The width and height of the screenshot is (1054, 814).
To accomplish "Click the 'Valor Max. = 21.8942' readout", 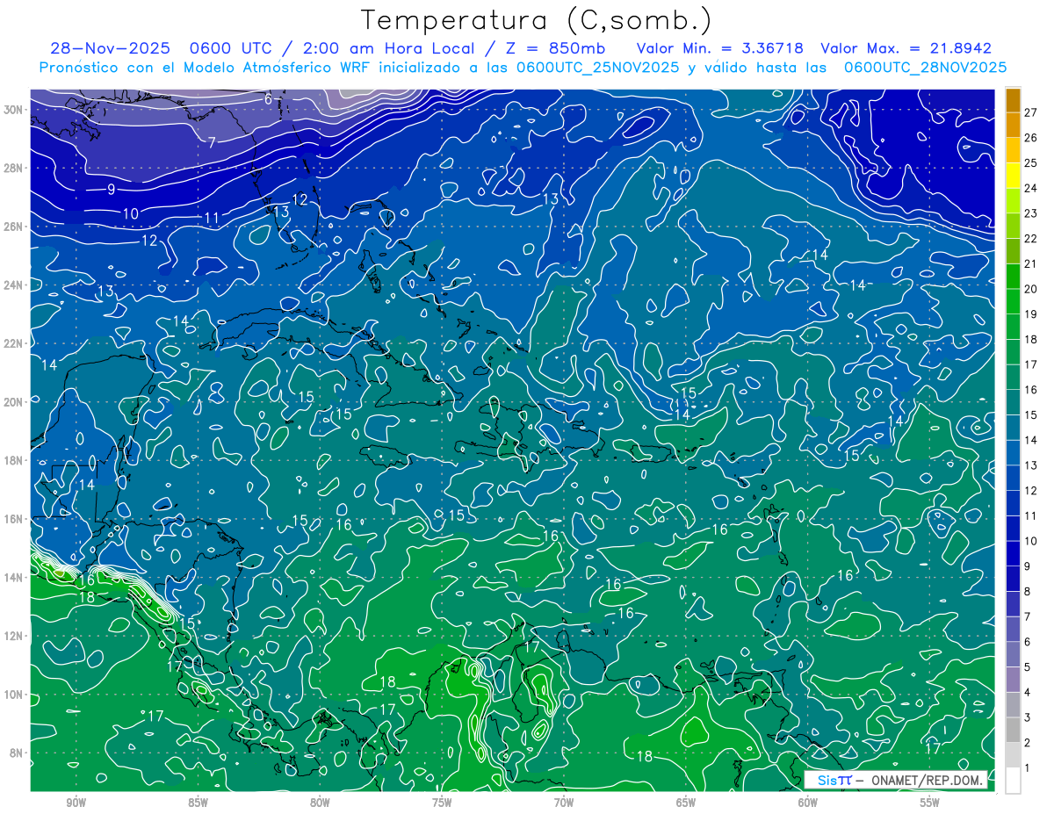I will (x=906, y=49).
